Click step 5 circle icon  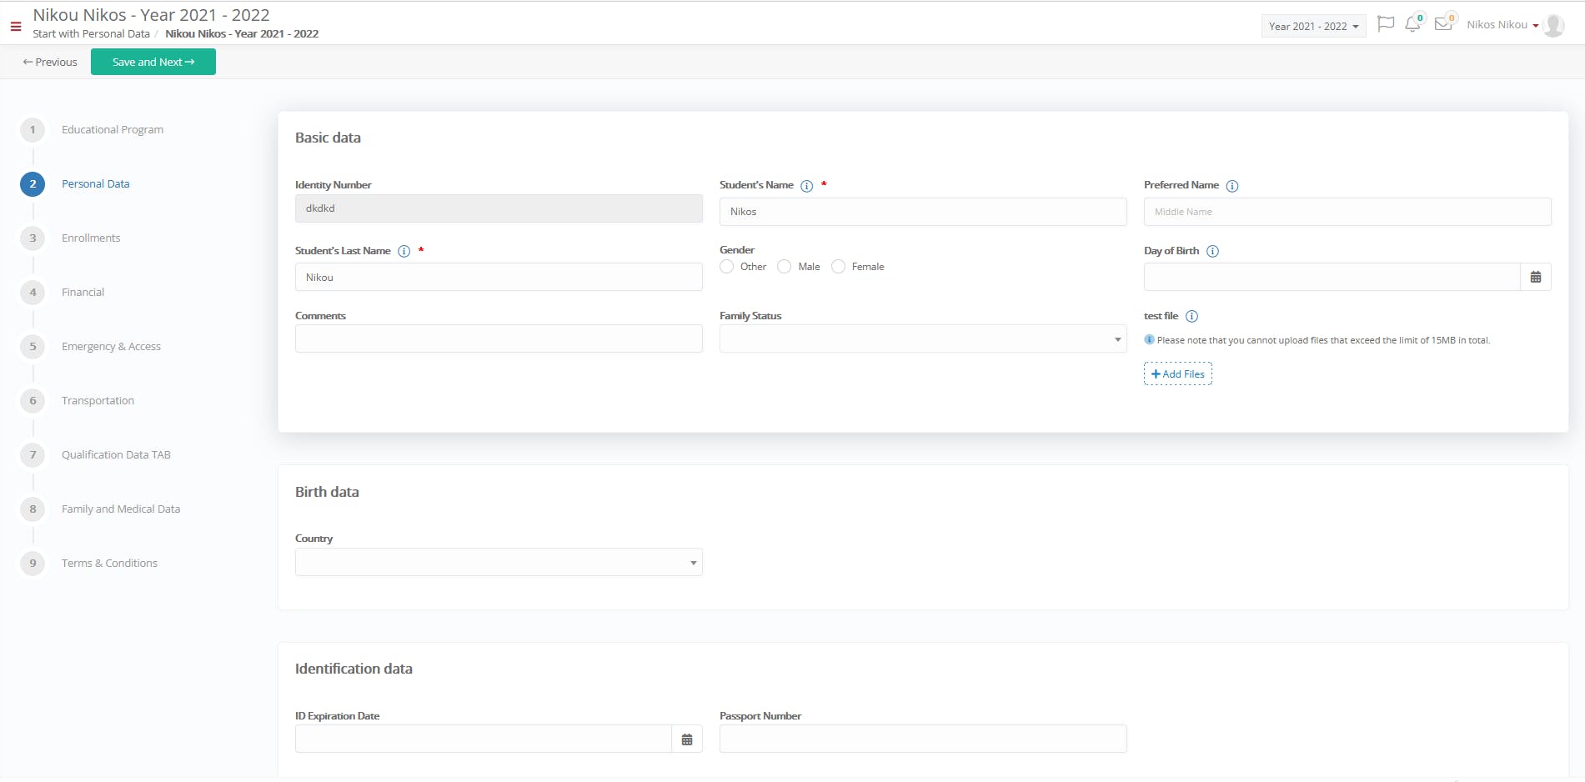33,346
